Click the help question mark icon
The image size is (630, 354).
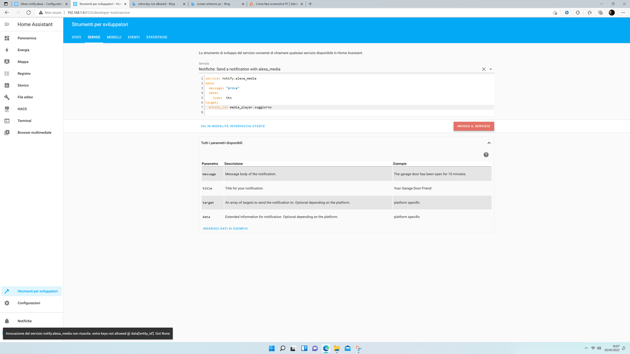(486, 155)
